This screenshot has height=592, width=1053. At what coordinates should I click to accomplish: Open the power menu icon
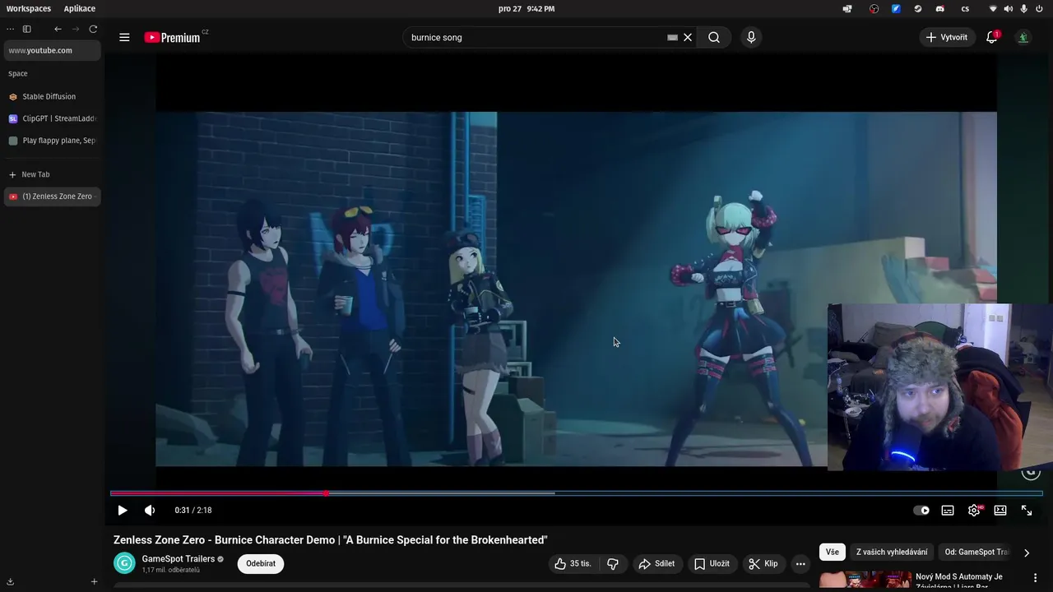click(x=1039, y=8)
